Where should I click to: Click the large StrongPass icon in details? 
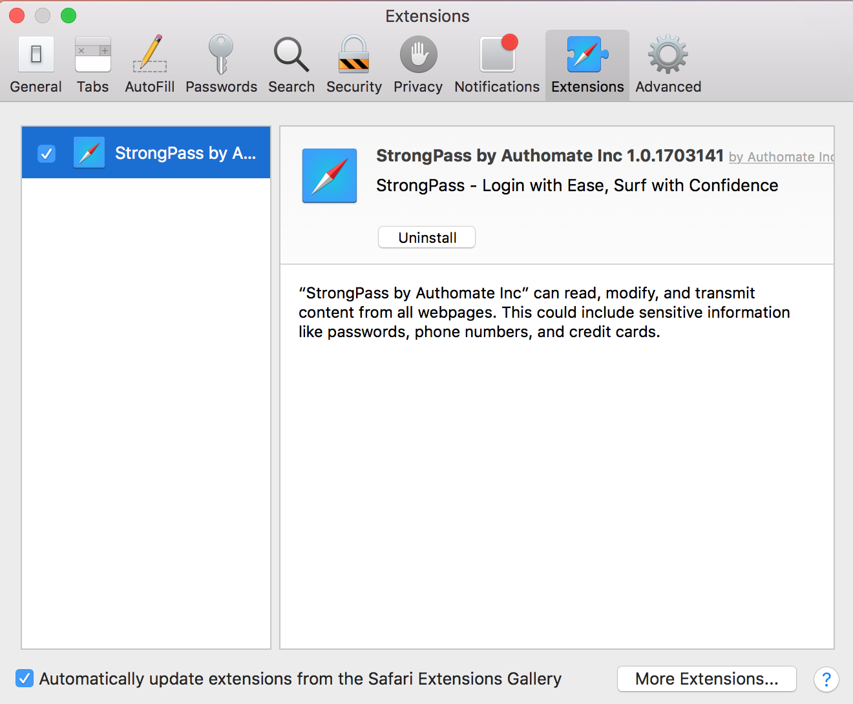pyautogui.click(x=330, y=176)
